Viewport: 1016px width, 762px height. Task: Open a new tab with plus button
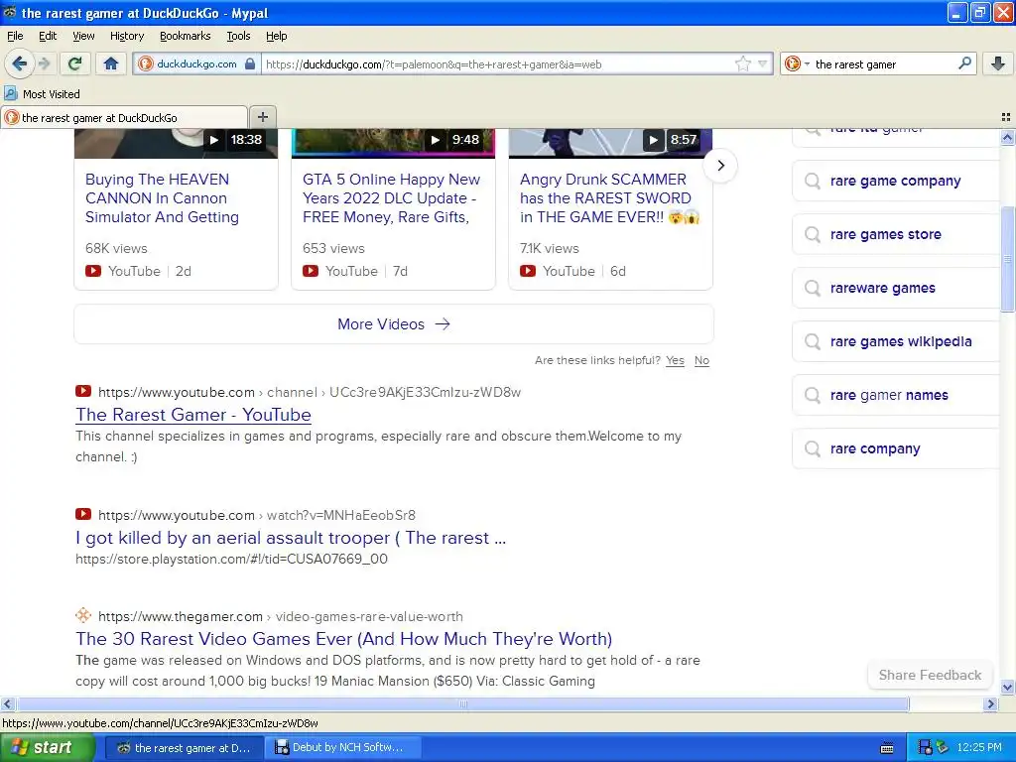[262, 117]
